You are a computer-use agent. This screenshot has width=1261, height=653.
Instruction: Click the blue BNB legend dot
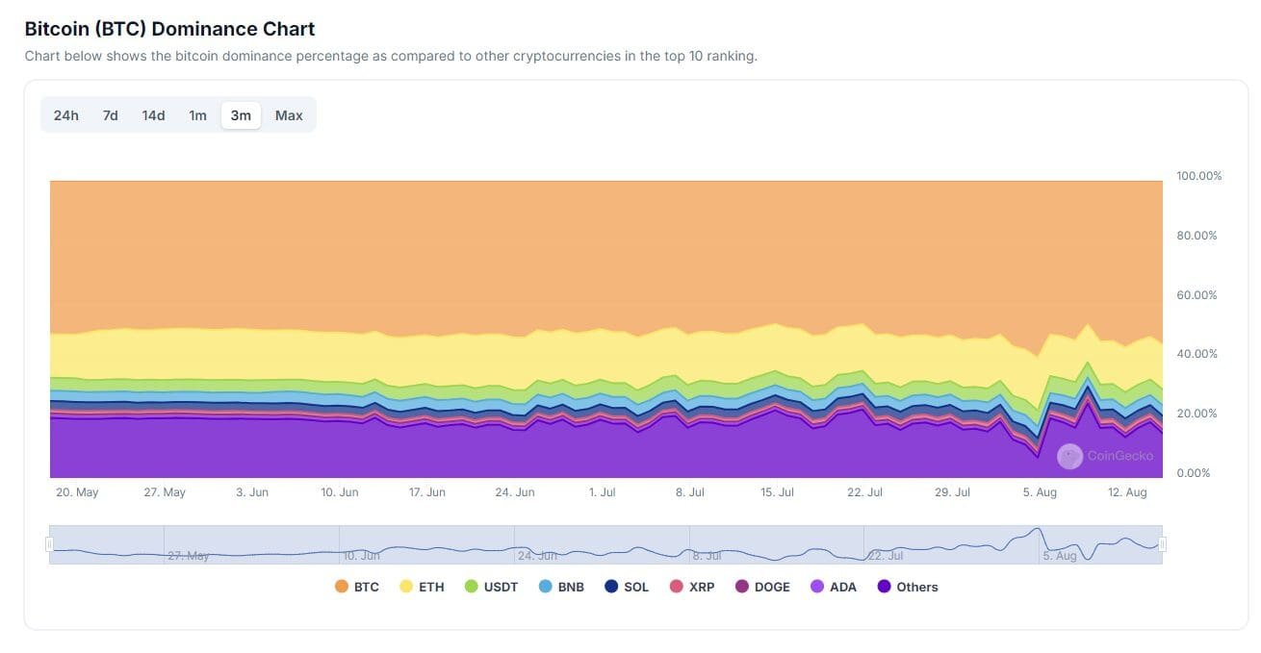pyautogui.click(x=544, y=587)
